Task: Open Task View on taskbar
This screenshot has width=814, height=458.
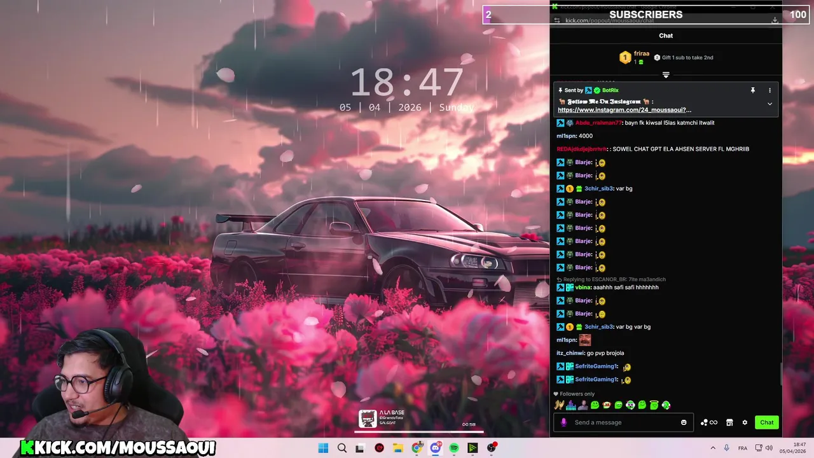Action: 360,448
